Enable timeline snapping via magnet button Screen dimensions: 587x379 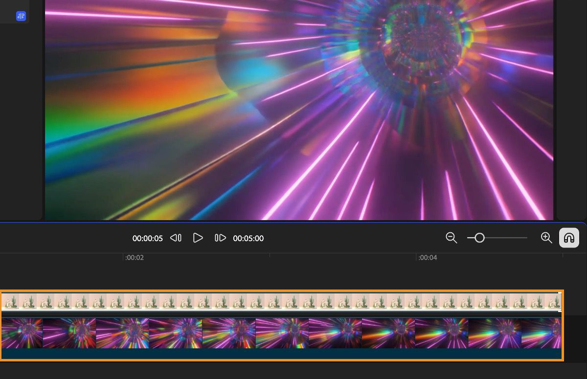pos(569,238)
